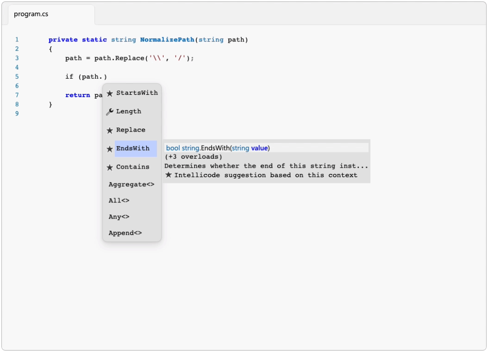Click the star icon beside Replace
488x352 pixels.
tap(110, 130)
